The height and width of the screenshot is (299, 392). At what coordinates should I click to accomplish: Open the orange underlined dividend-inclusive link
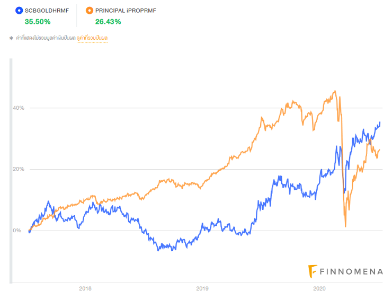[92, 38]
